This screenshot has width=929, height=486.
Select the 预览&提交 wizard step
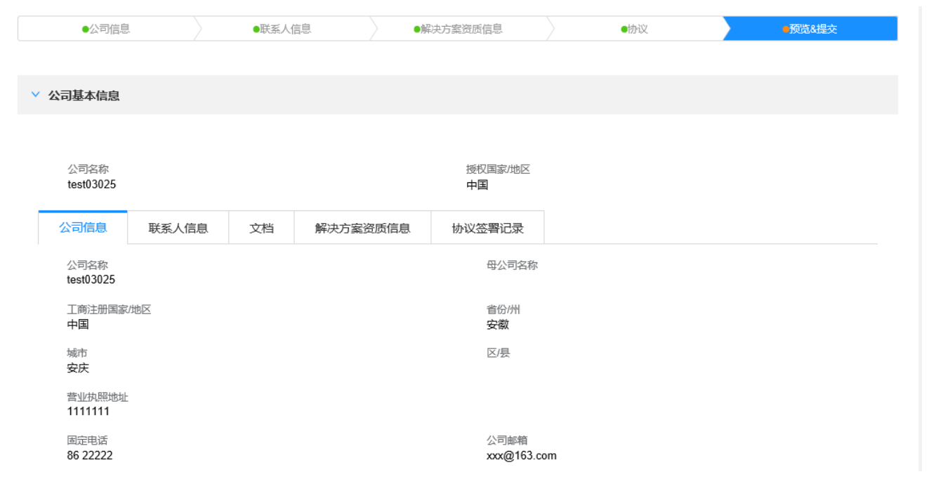(810, 29)
